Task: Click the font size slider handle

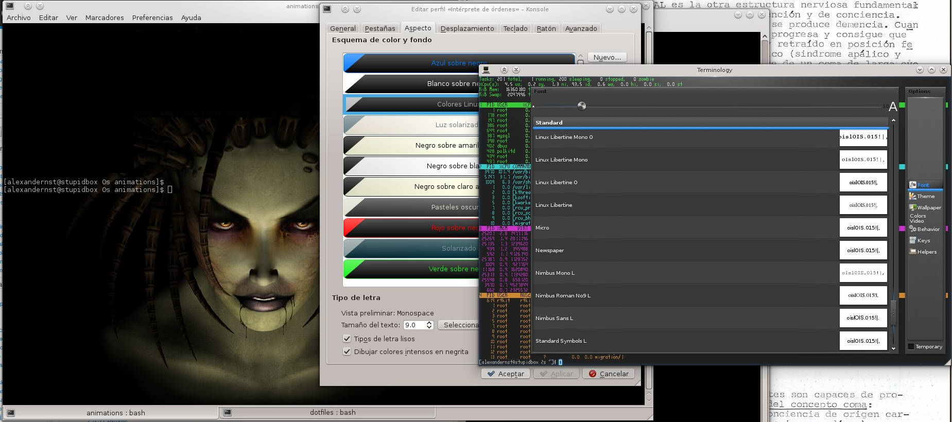Action: (x=582, y=106)
